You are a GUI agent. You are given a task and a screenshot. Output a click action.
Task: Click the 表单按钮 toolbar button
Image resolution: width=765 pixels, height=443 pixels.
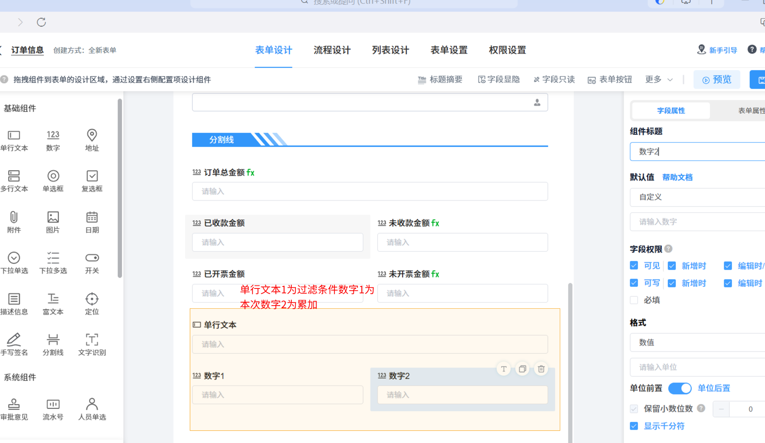pyautogui.click(x=610, y=79)
